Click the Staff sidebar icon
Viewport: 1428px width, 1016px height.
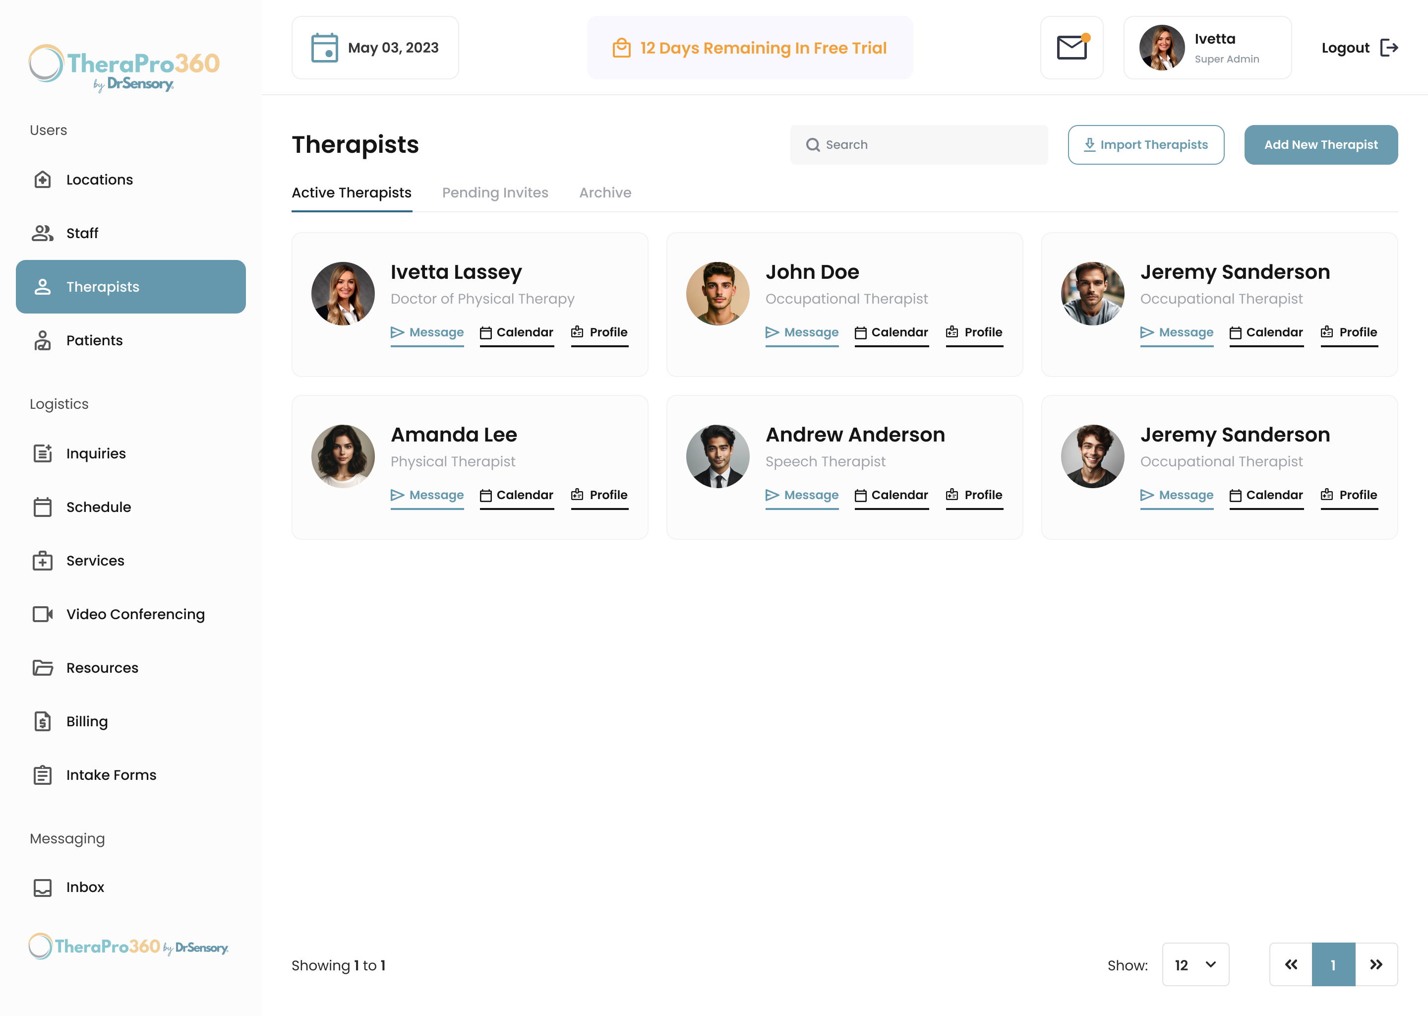(43, 233)
